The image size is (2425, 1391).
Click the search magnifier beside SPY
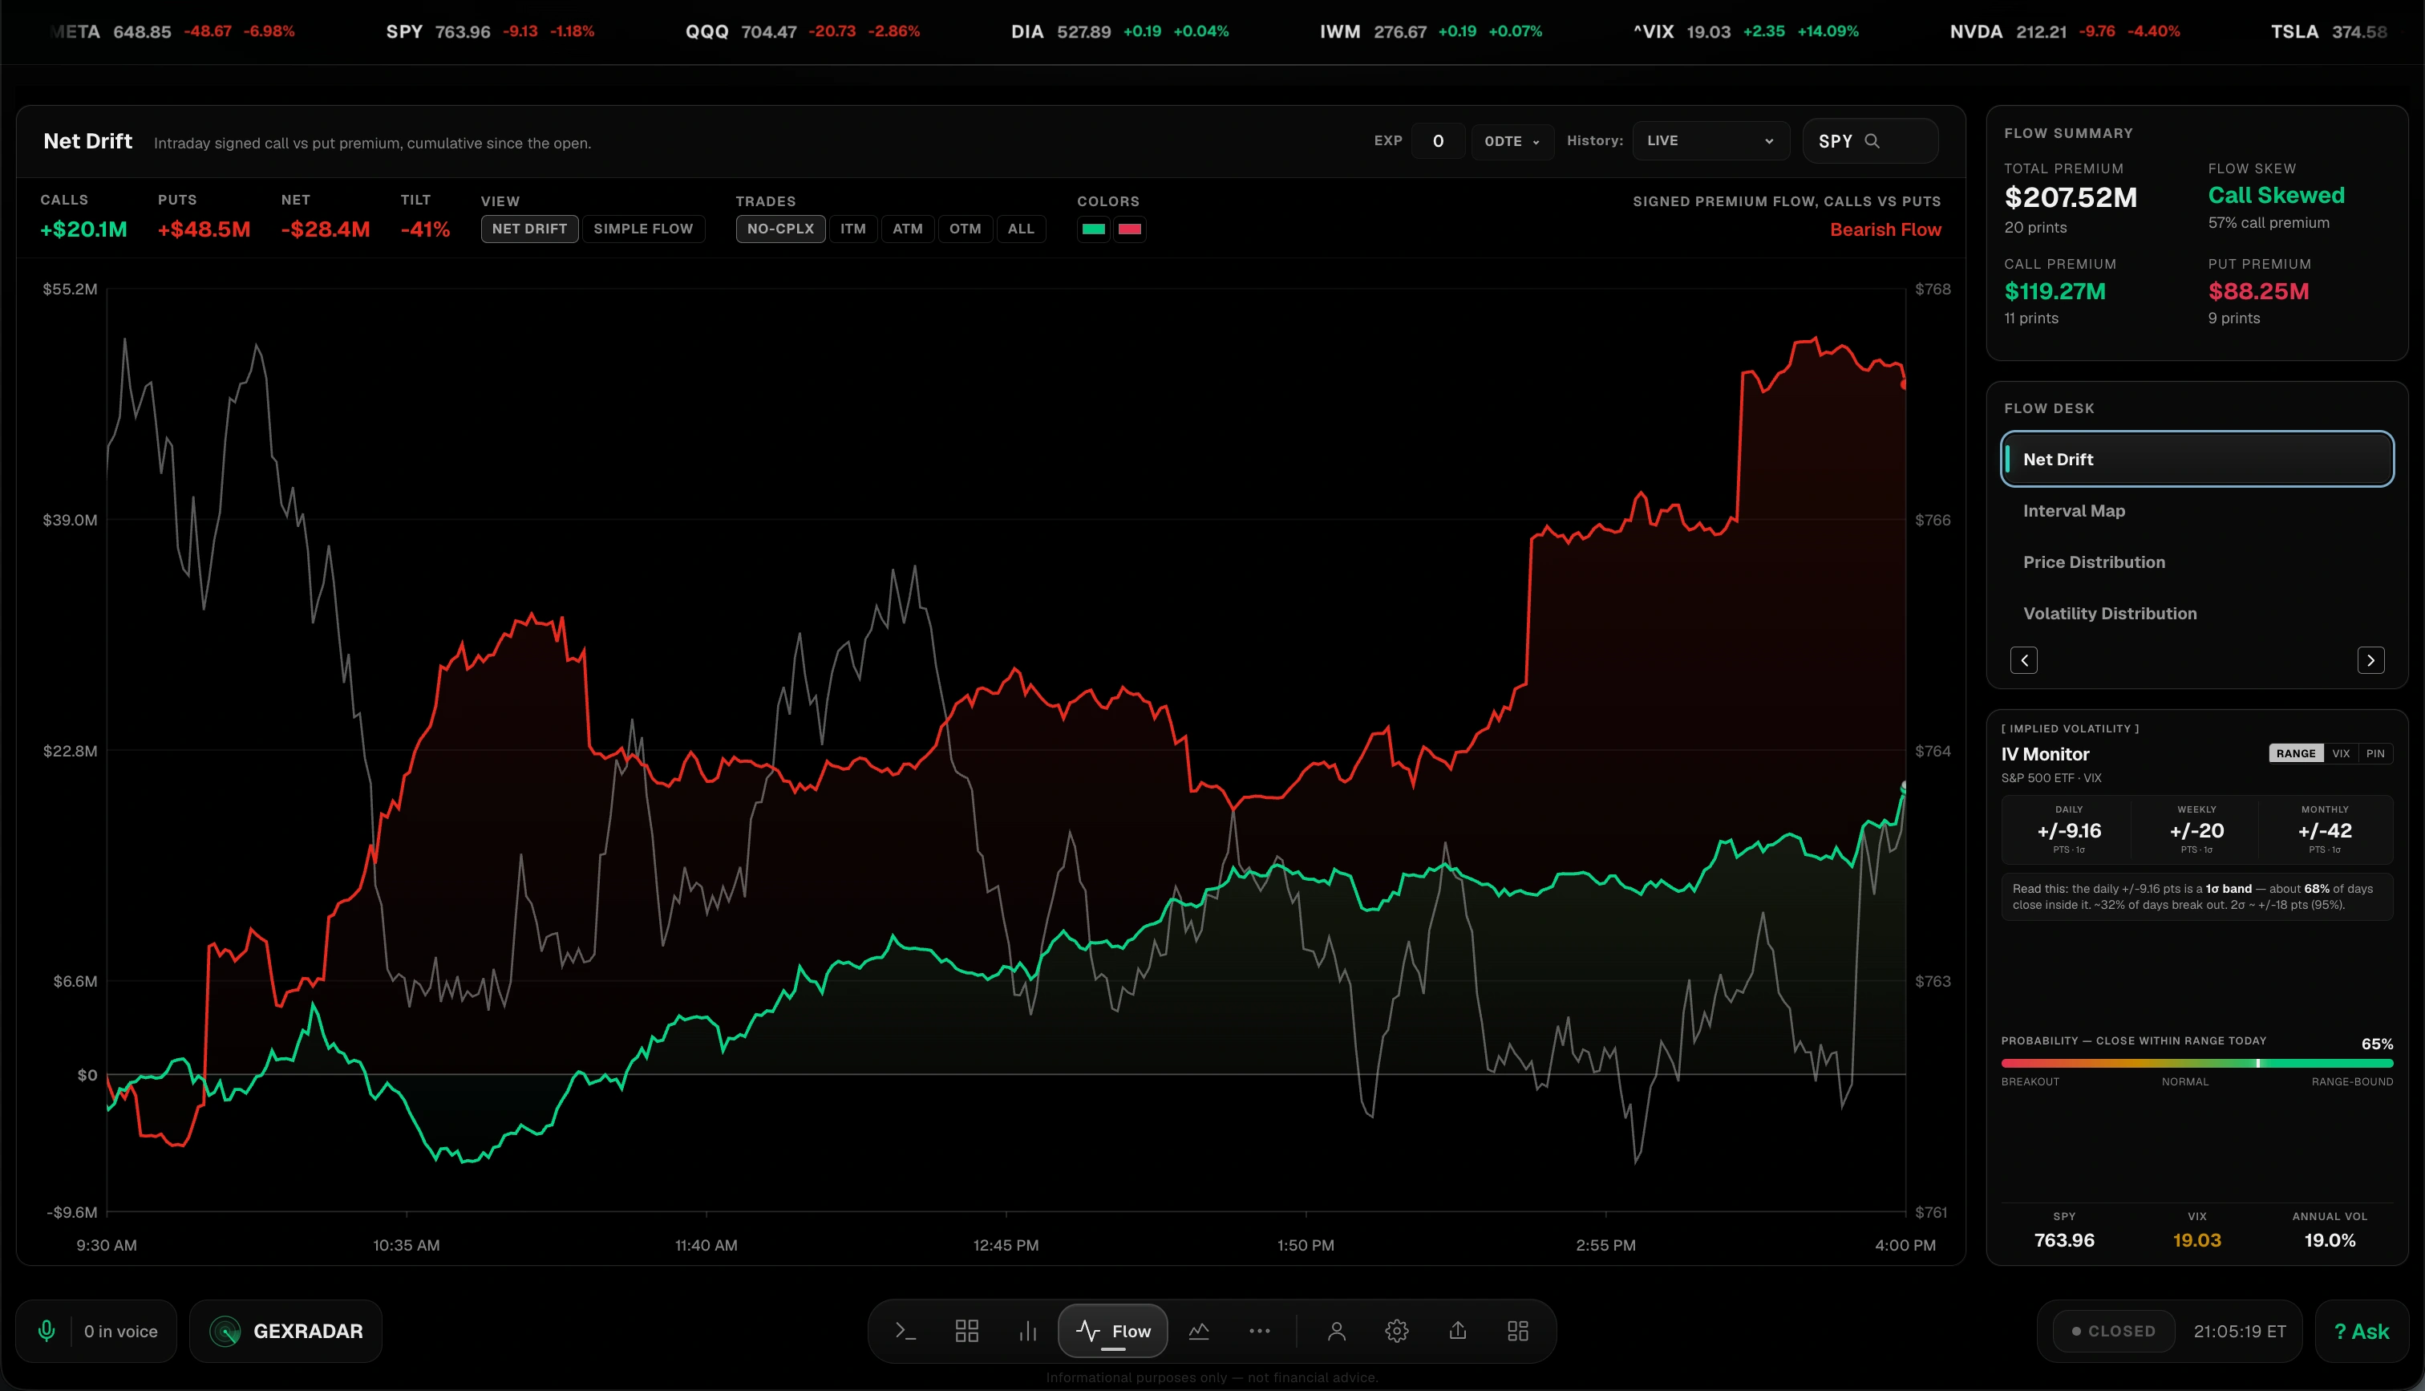click(x=1872, y=140)
